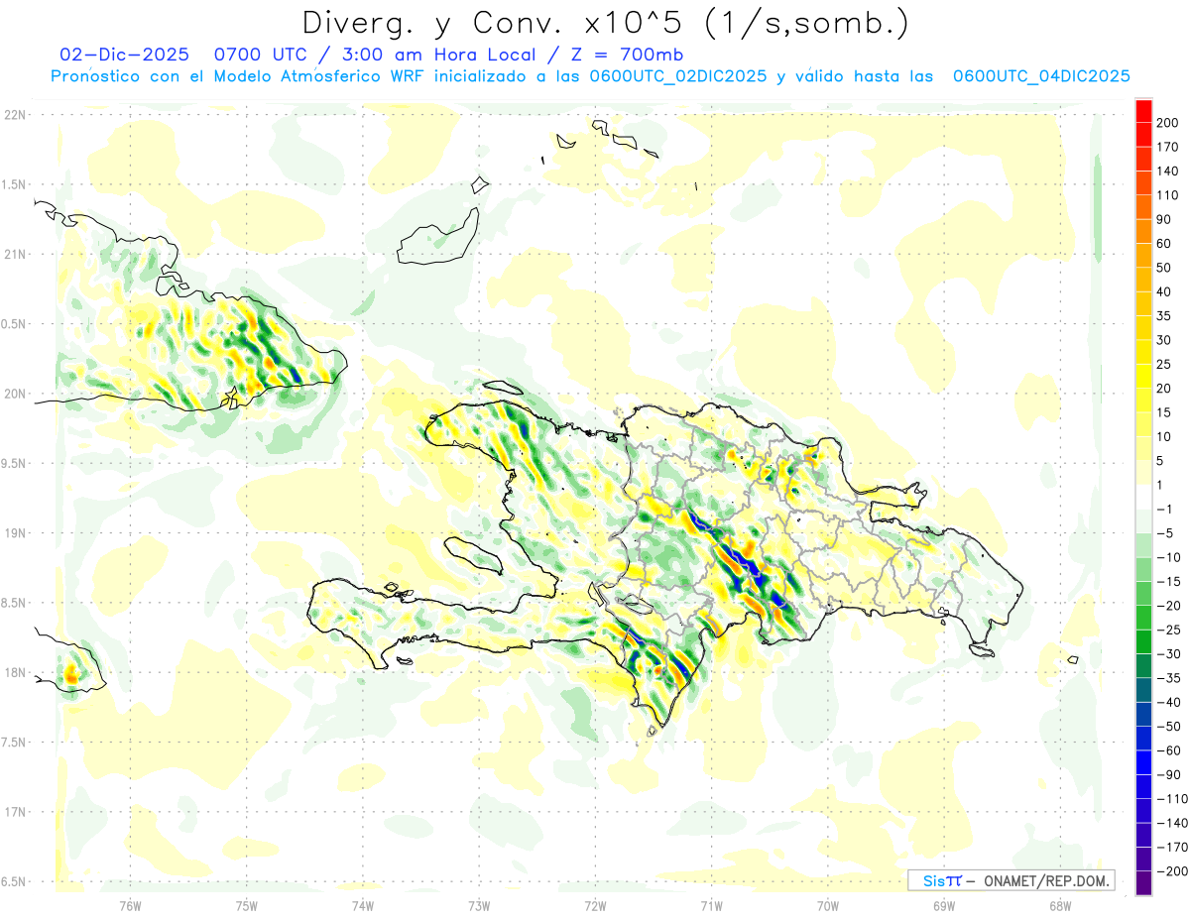The height and width of the screenshot is (919, 1190).
Task: Click the valid-until time '0600UTC_04DIC2025'
Action: [1041, 76]
